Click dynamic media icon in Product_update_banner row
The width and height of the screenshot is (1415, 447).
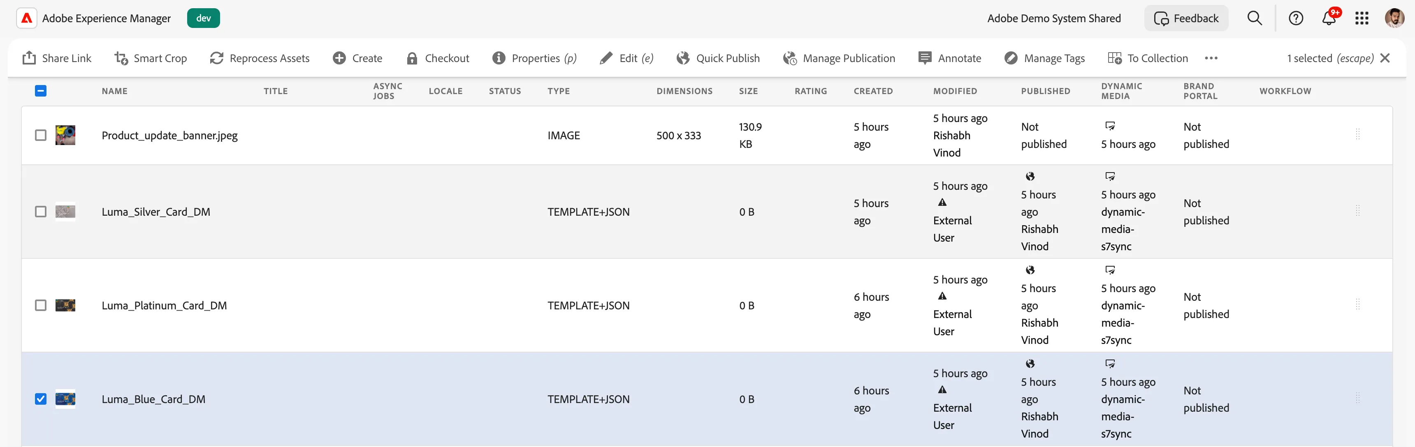1110,126
